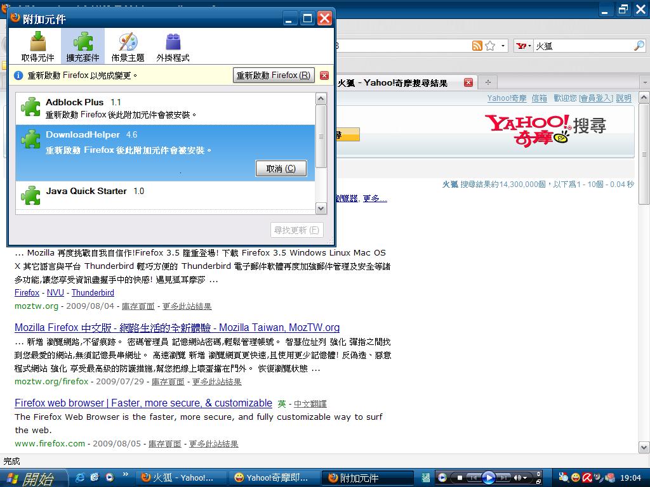Open the Yahoo!奇摩 top link
Screen dimensions: 650x487
[507, 98]
